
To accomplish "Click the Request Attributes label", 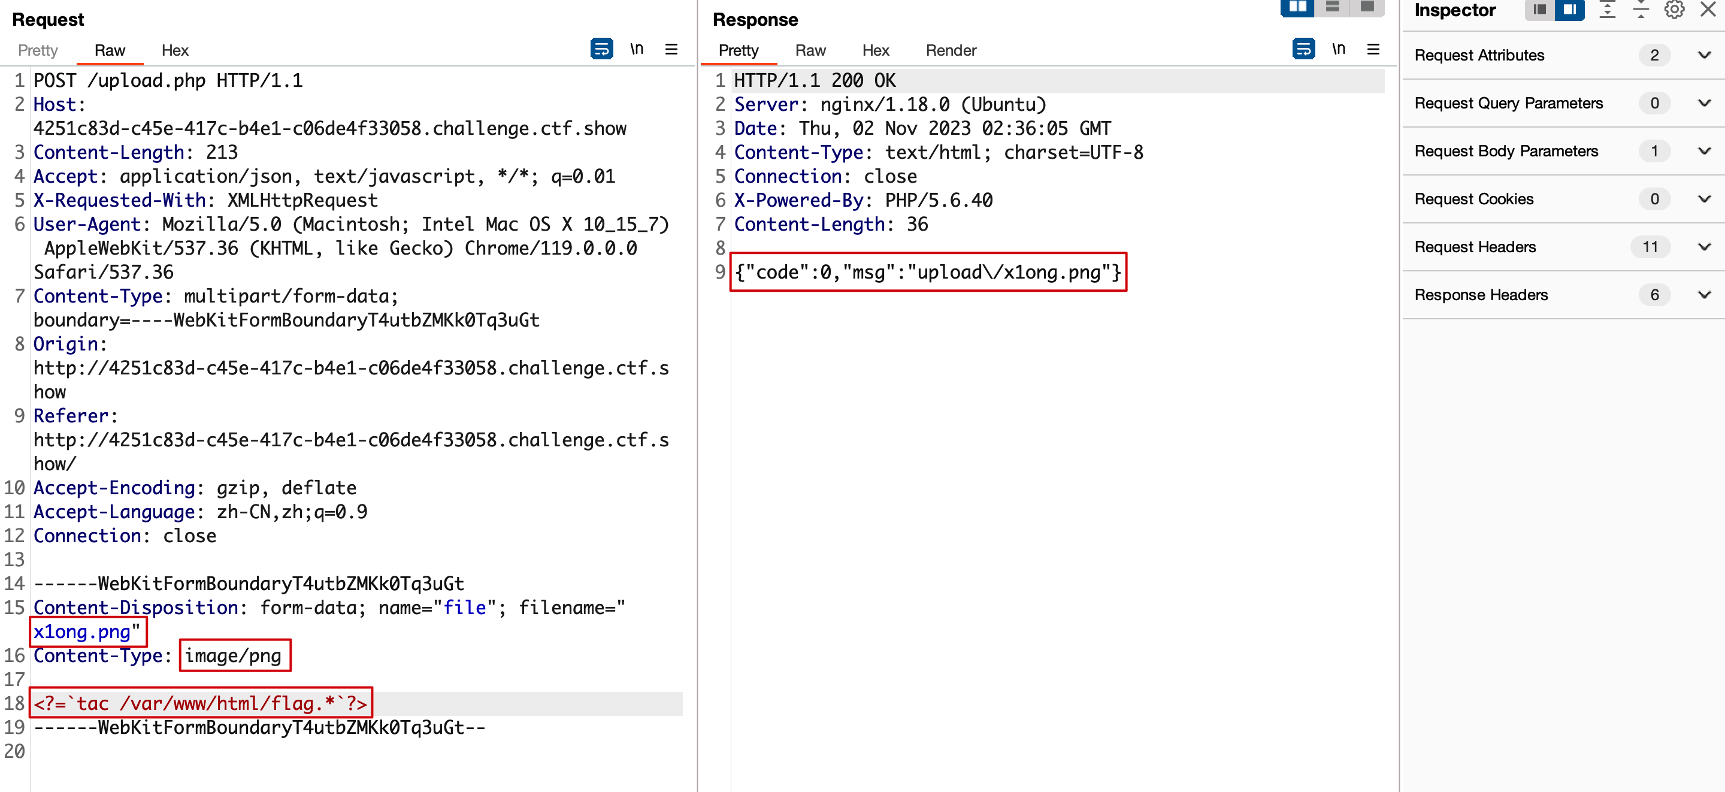I will point(1479,55).
